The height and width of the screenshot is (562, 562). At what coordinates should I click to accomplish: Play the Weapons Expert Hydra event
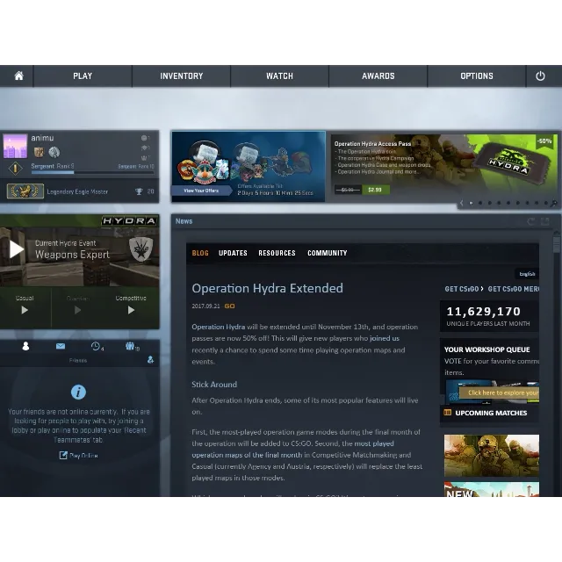pos(16,249)
